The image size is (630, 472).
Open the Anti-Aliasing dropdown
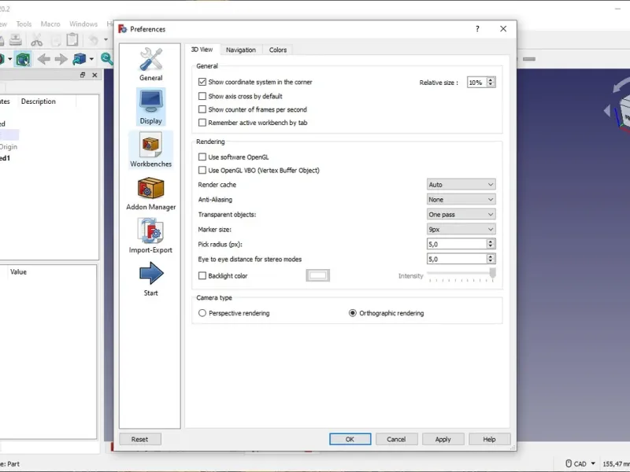pos(461,200)
